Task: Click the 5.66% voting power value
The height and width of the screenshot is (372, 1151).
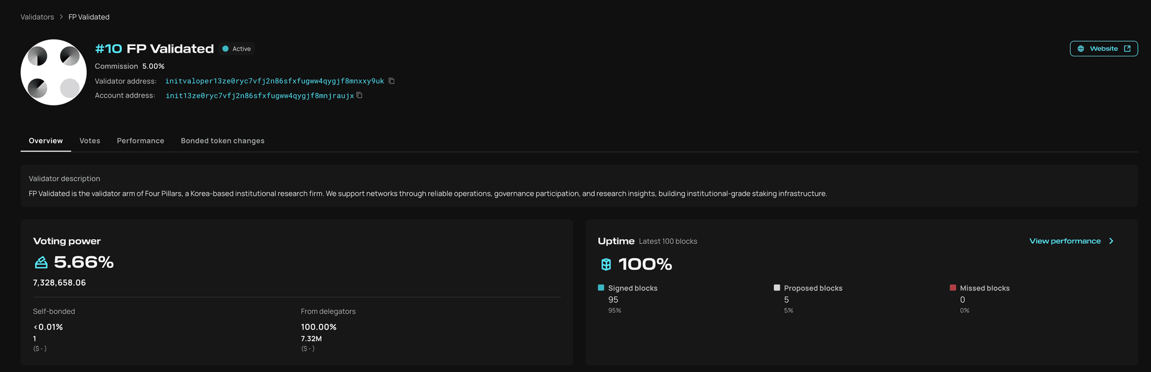Action: tap(84, 262)
